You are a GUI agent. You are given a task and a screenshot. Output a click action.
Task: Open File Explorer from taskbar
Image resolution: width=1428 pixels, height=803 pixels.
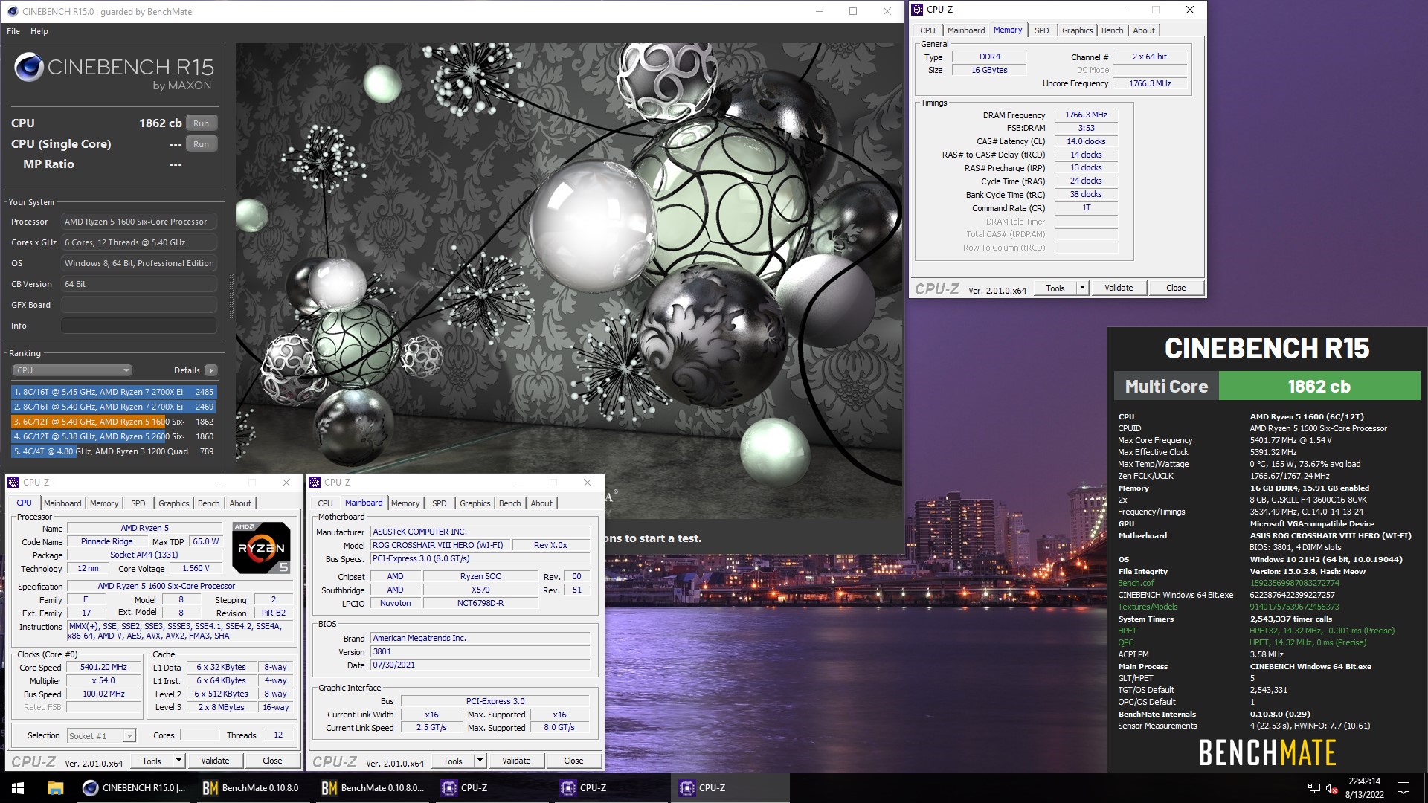click(55, 788)
